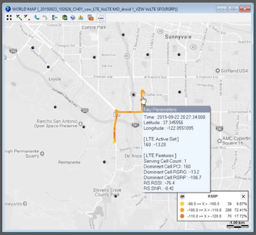
Task: Click the cell site near Hollenbeck Ave
Action: pyautogui.click(x=179, y=54)
